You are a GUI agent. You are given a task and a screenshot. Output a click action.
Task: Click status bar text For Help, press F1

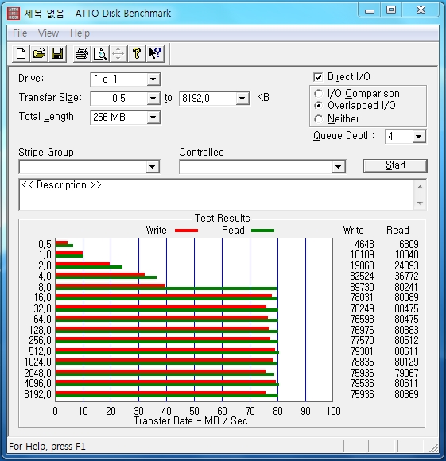[47, 447]
